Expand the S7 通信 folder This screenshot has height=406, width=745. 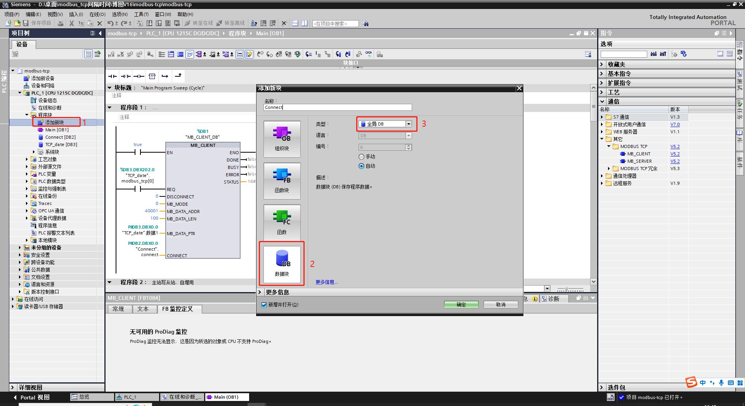[x=602, y=117]
